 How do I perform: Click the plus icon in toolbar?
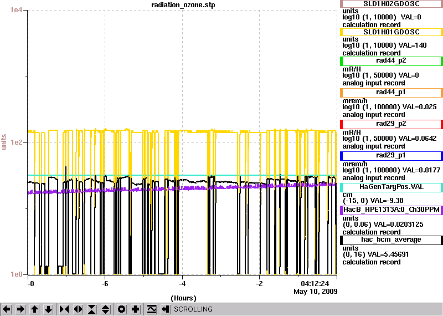tap(135, 309)
